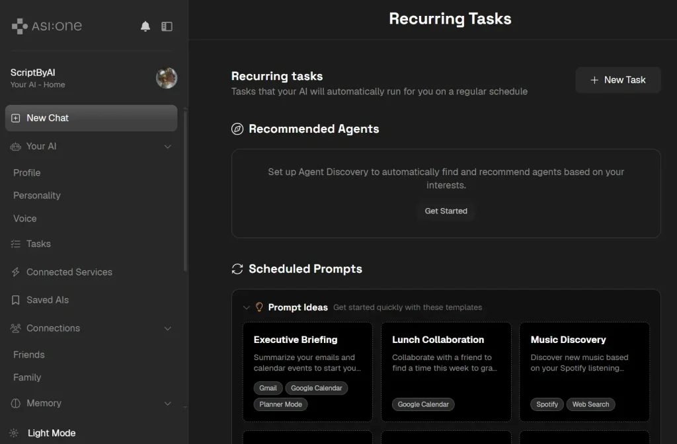
Task: Expand the Memory section
Action: click(167, 403)
